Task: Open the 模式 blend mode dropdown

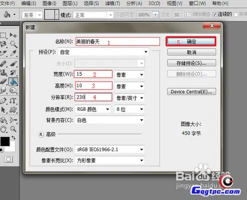Action: tap(93, 15)
